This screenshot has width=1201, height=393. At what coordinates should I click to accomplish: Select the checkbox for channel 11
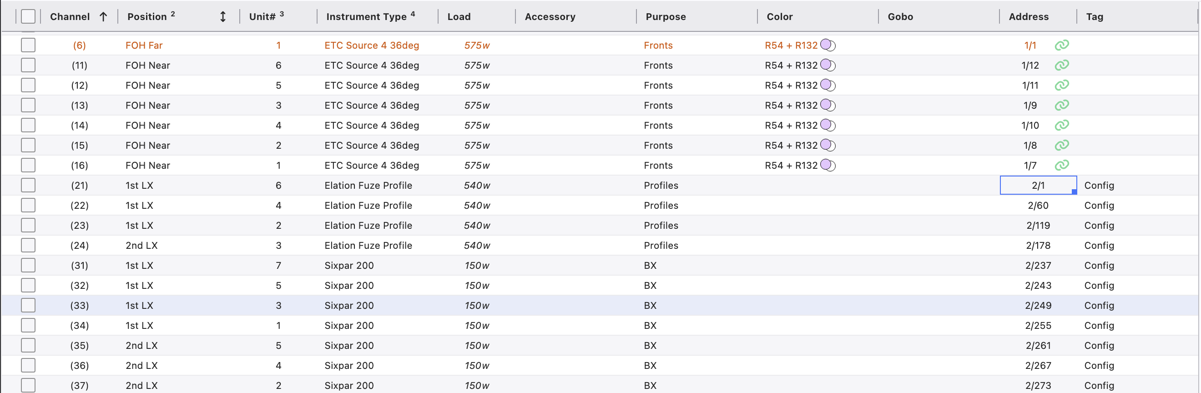[28, 65]
